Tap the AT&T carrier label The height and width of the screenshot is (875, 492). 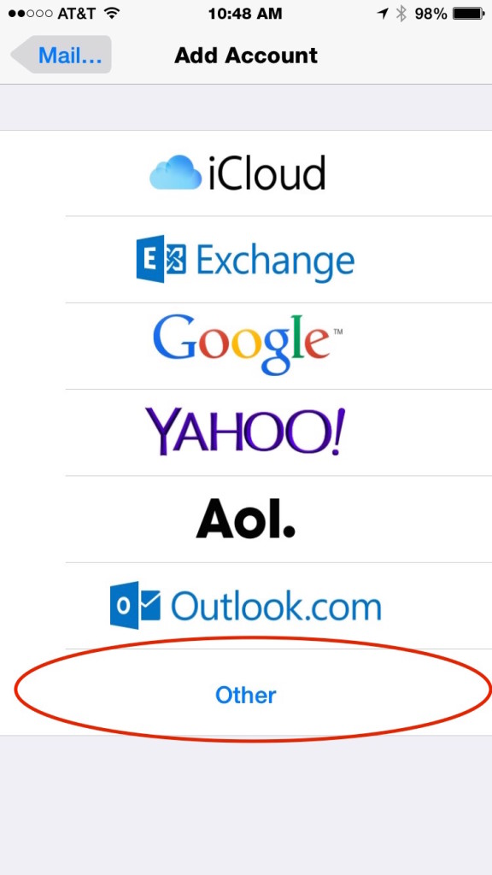click(77, 14)
